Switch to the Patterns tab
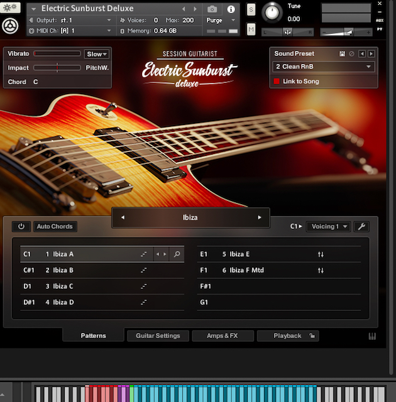This screenshot has height=402, width=396. point(94,335)
